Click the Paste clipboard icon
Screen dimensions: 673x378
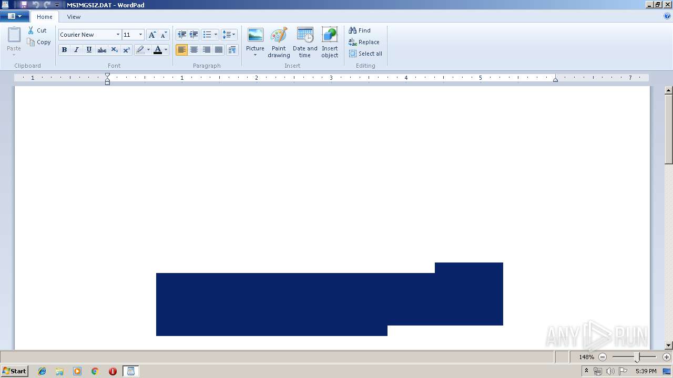click(14, 36)
